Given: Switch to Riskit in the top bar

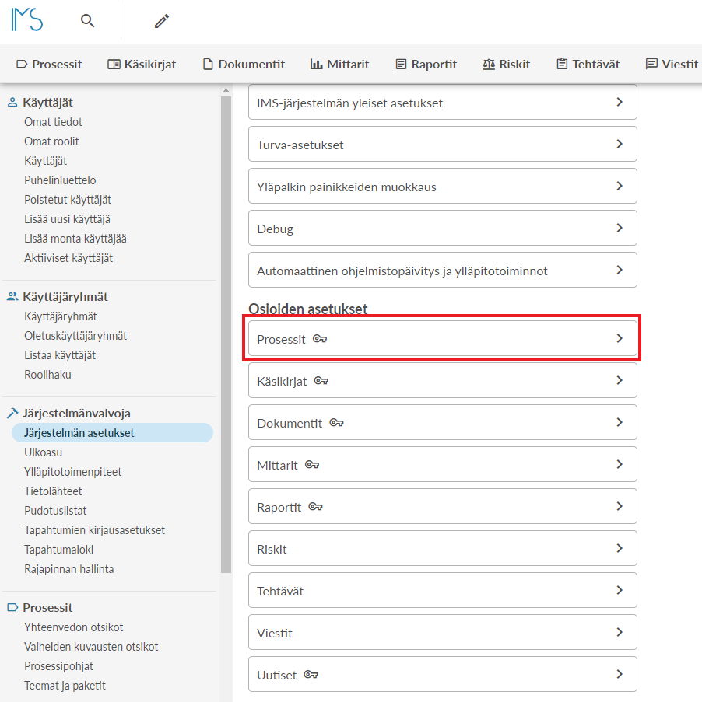Looking at the screenshot, I should 506,64.
